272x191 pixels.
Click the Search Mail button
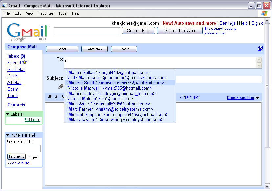click(x=138, y=31)
